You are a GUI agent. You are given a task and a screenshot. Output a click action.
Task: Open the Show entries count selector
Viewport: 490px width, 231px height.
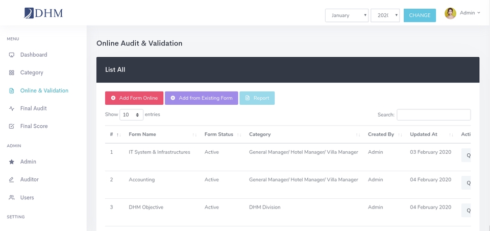click(132, 115)
